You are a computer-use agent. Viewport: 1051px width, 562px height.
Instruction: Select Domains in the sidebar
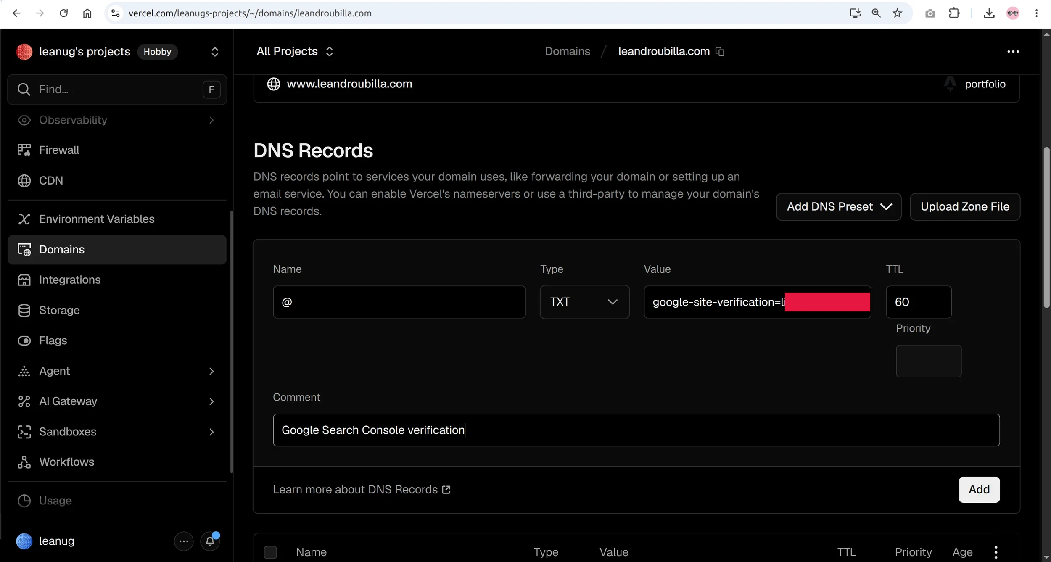click(x=117, y=249)
